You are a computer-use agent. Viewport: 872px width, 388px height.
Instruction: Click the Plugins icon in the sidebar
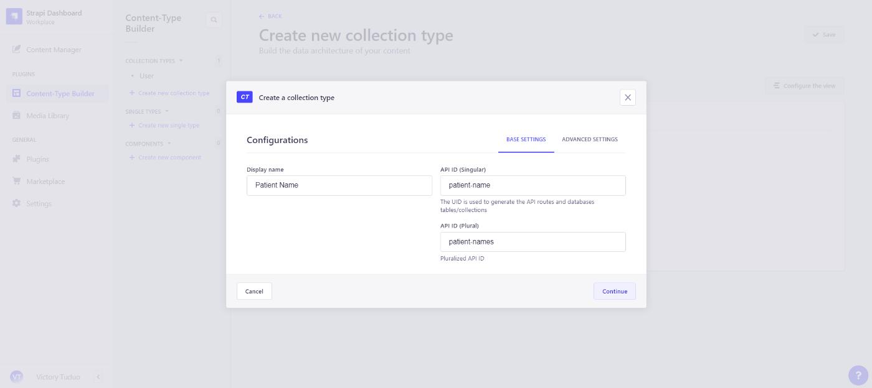tap(17, 159)
